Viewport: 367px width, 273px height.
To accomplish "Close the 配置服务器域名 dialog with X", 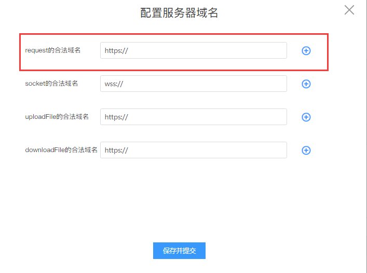I will coord(349,10).
